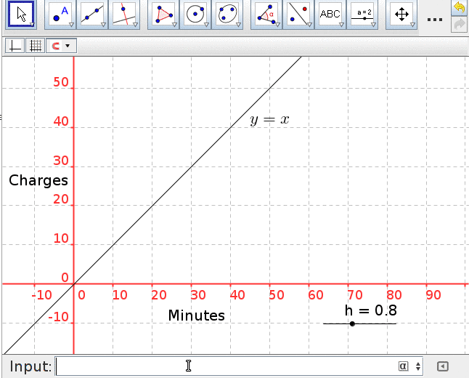This screenshot has height=378, width=469.
Task: Choose the Line through Two Points tool
Action: coord(92,15)
